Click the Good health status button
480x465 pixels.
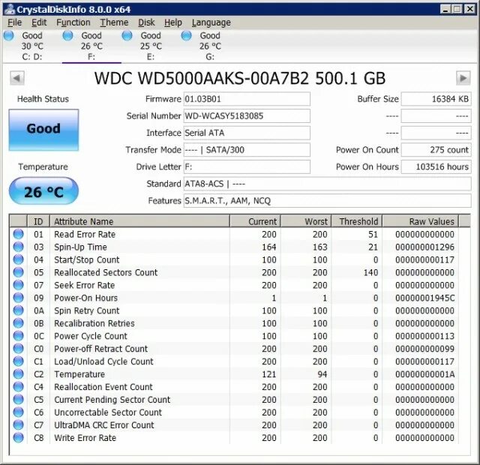tap(43, 130)
